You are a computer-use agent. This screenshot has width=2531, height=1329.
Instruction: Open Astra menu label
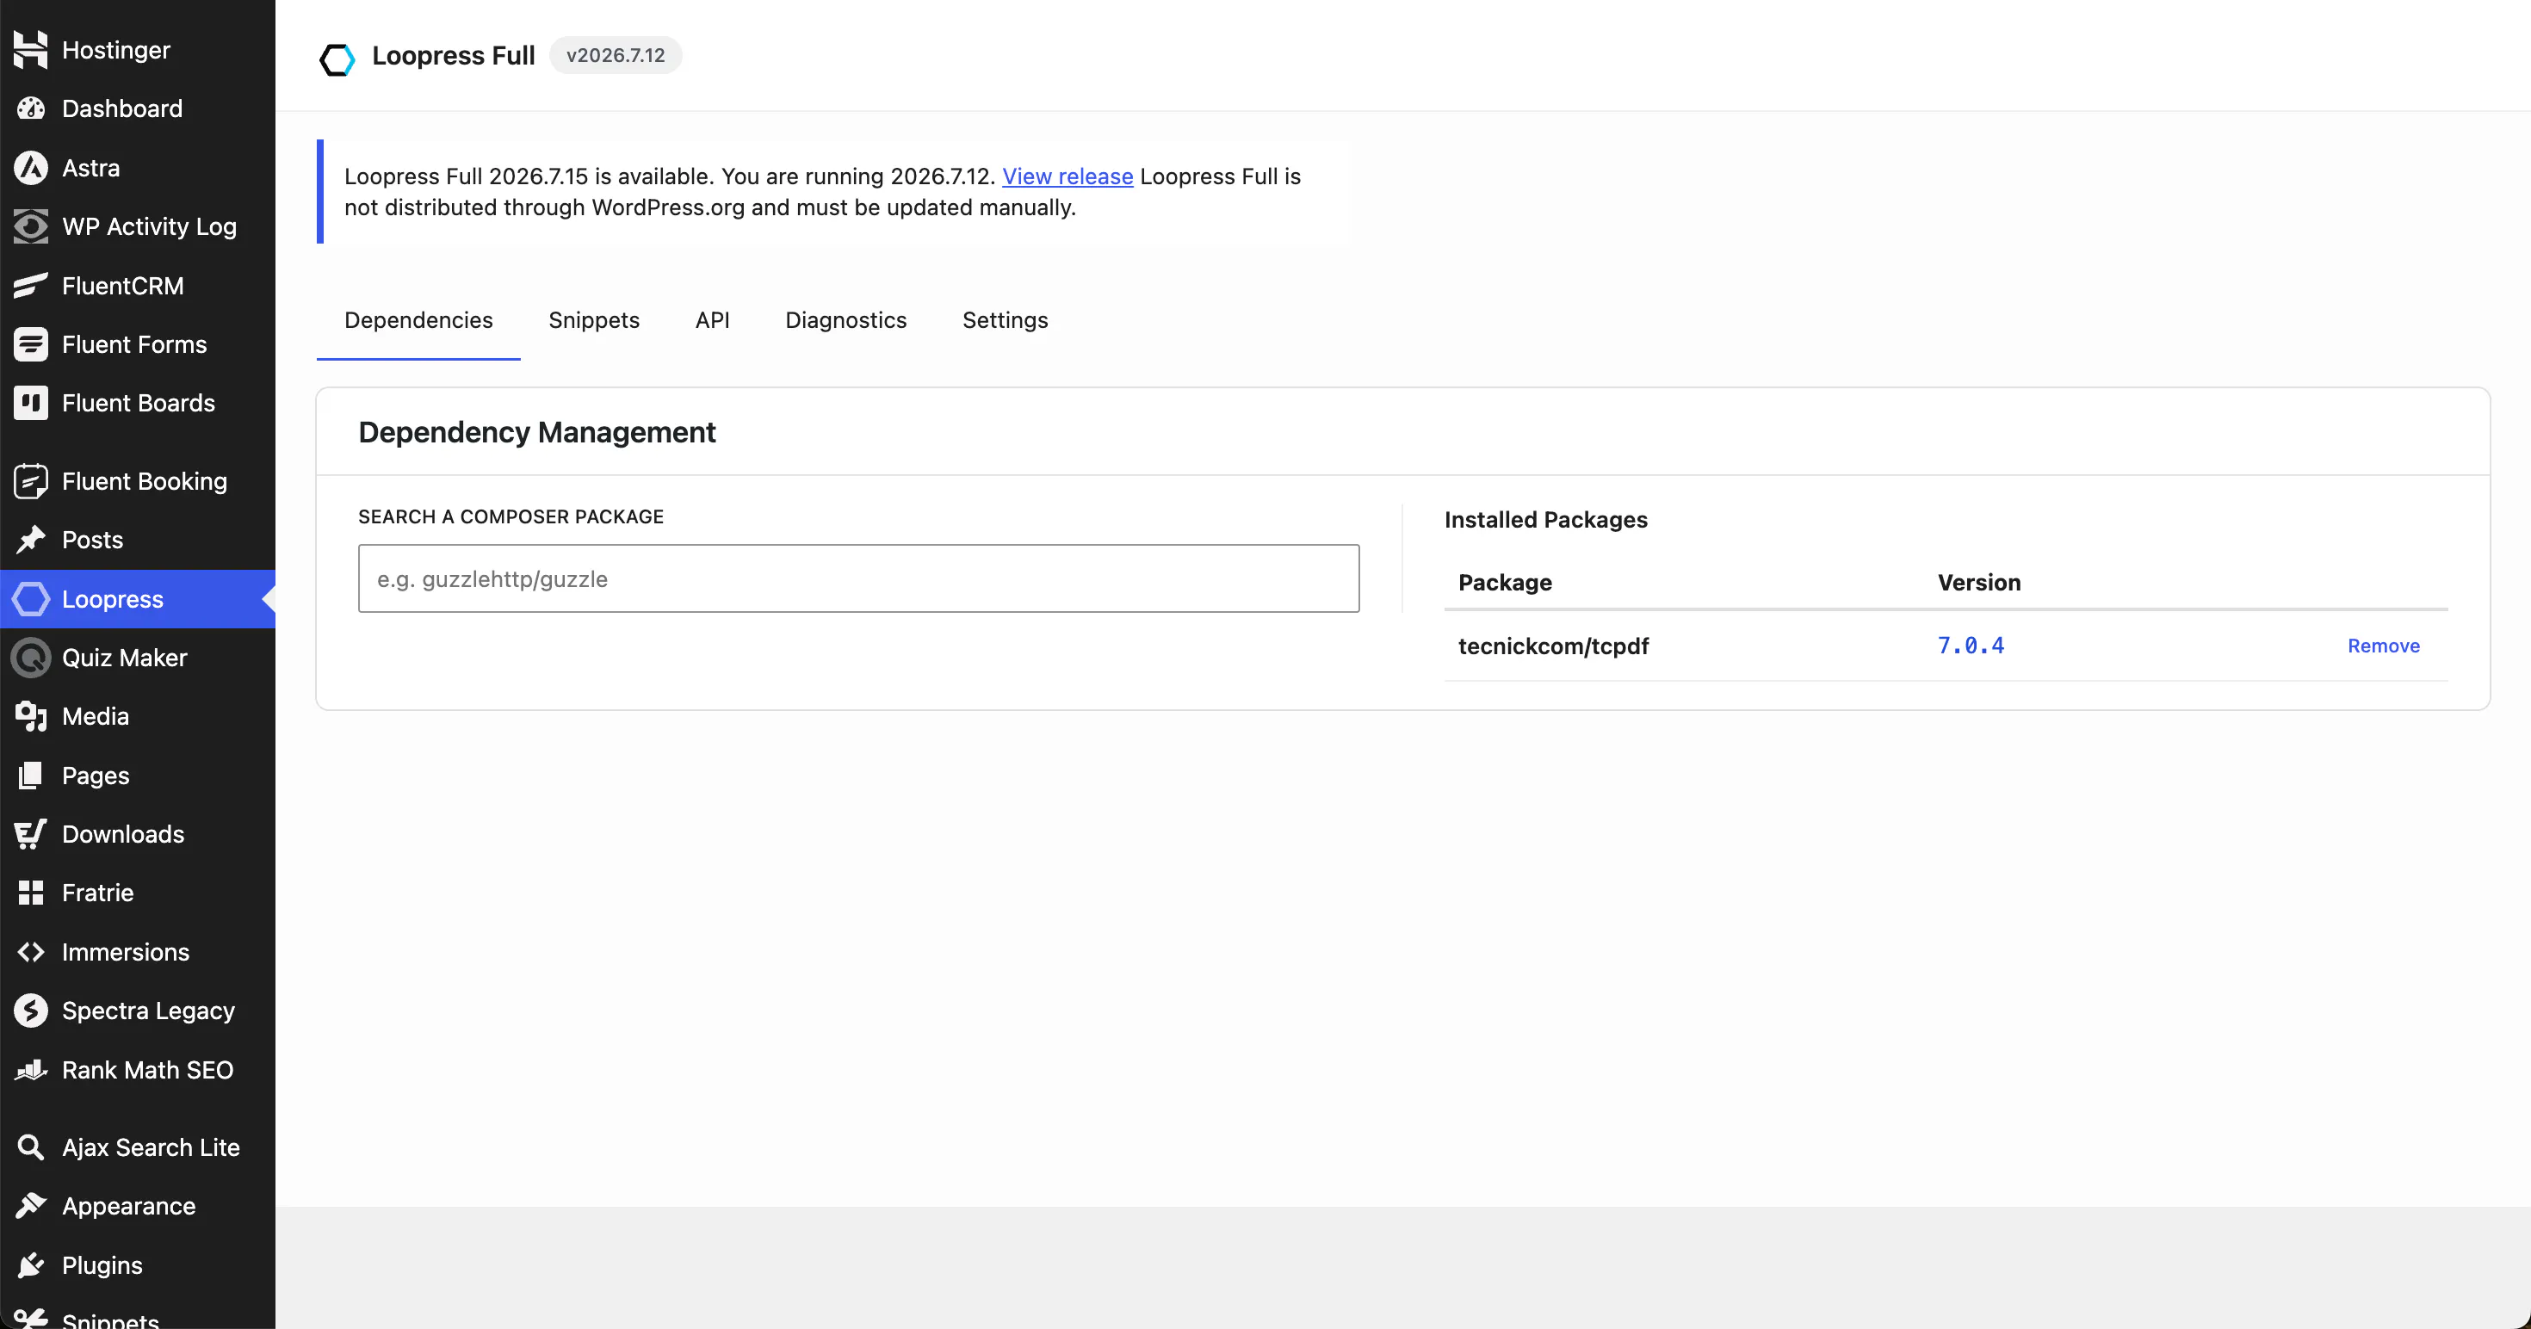tap(90, 168)
